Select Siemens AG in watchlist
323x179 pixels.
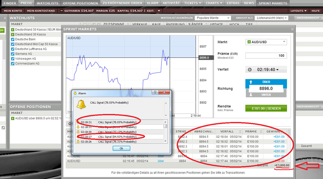coord(24,54)
